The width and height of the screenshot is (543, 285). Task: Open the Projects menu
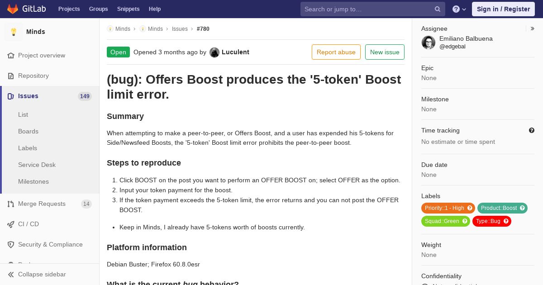pyautogui.click(x=69, y=9)
